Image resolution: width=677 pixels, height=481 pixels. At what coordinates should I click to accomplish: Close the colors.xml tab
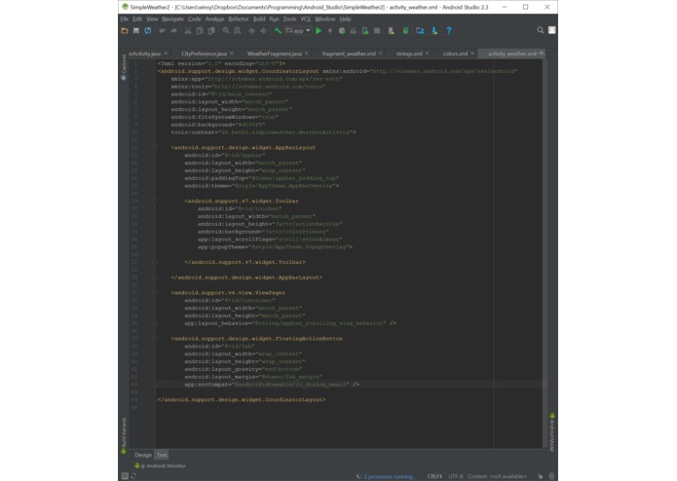[x=472, y=53]
